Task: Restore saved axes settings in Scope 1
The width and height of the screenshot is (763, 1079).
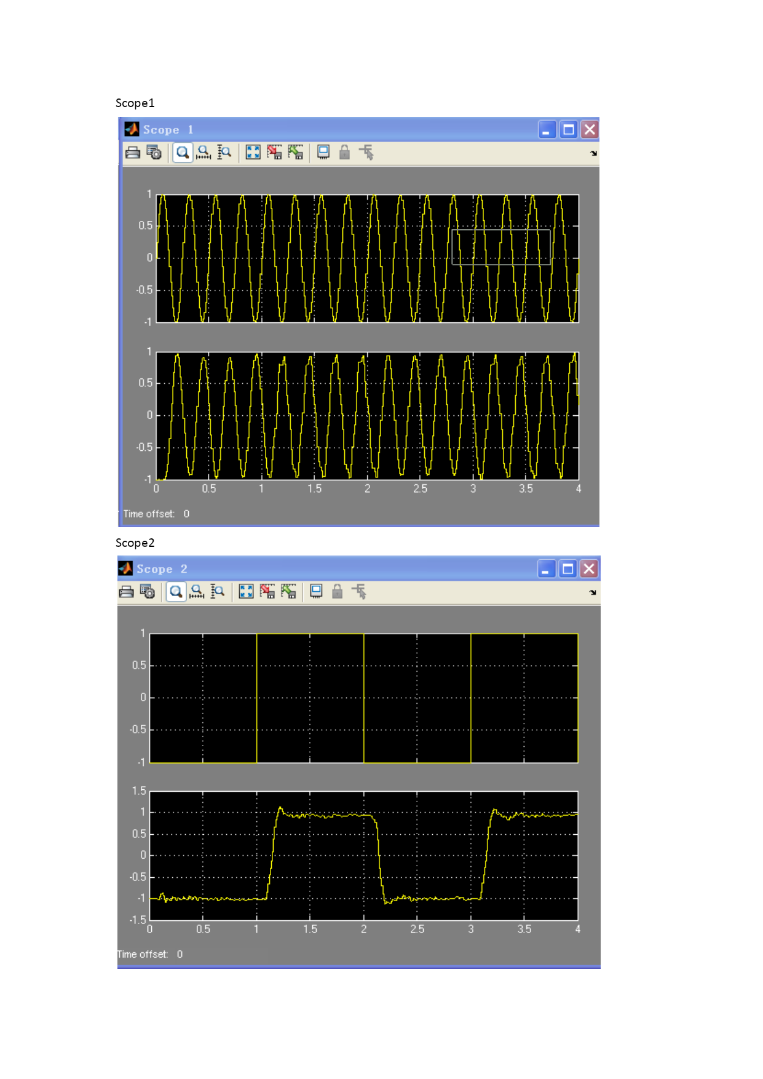Action: tap(296, 153)
